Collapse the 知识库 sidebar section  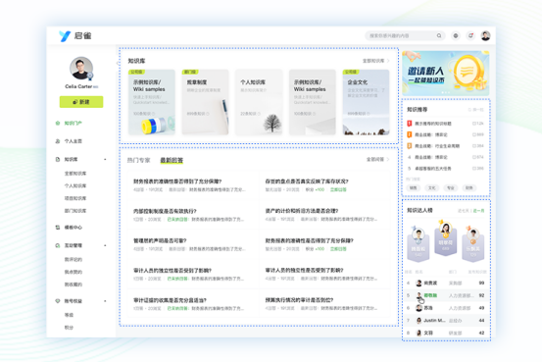[105, 159]
